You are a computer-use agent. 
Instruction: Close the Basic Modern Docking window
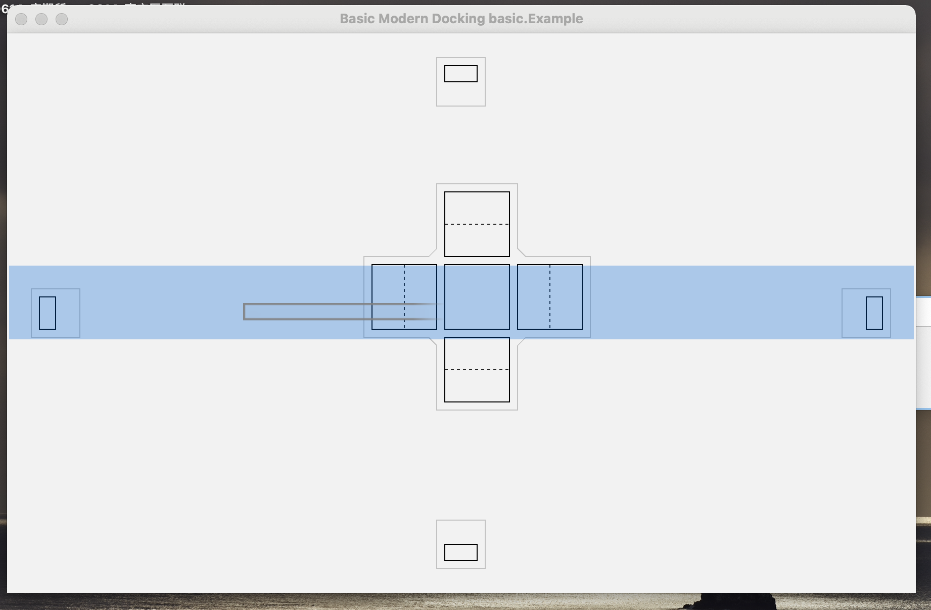tap(20, 20)
